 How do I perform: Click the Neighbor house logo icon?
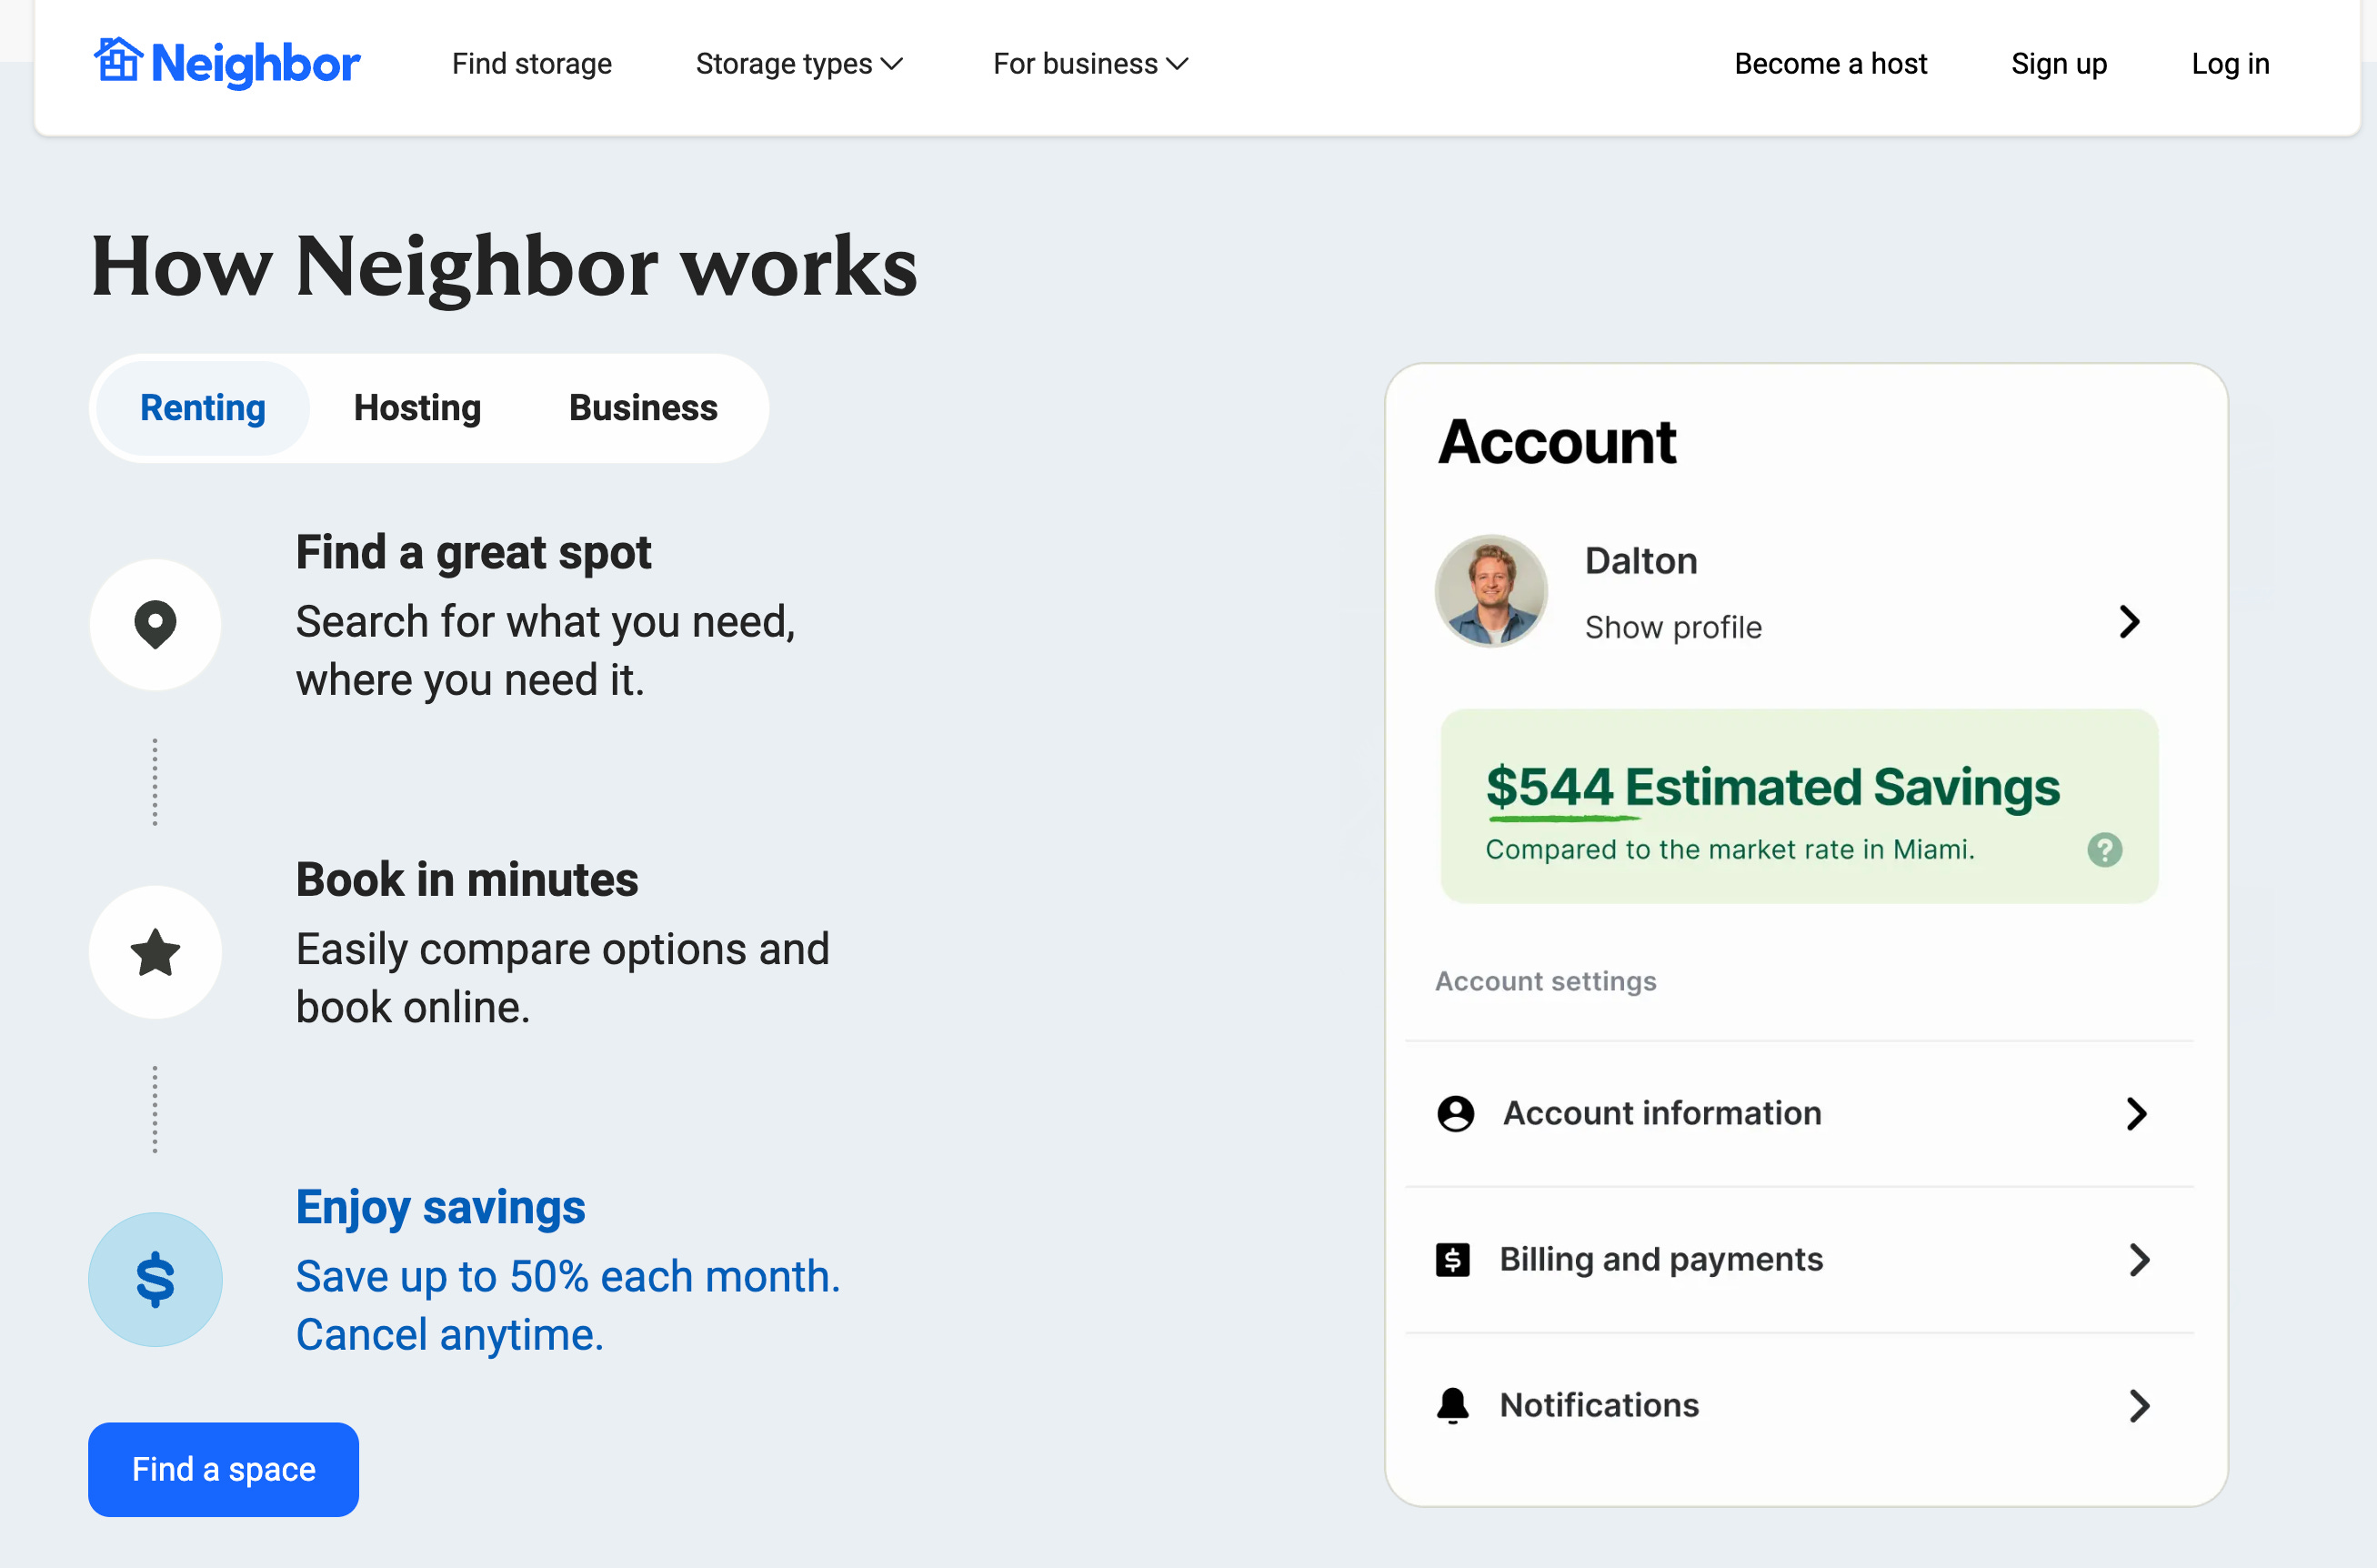click(118, 60)
